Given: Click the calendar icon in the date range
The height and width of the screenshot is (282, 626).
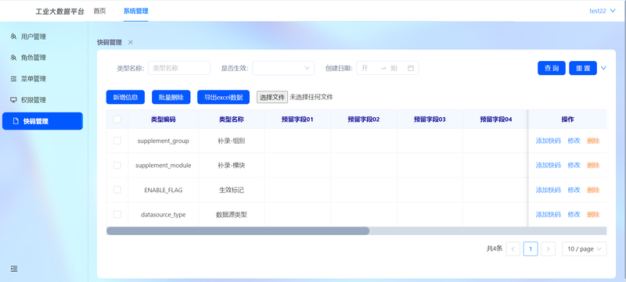Looking at the screenshot, I should pos(410,68).
